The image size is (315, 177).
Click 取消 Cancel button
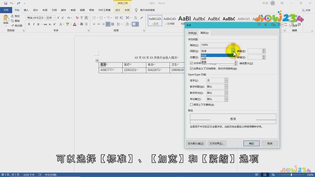[270, 143]
